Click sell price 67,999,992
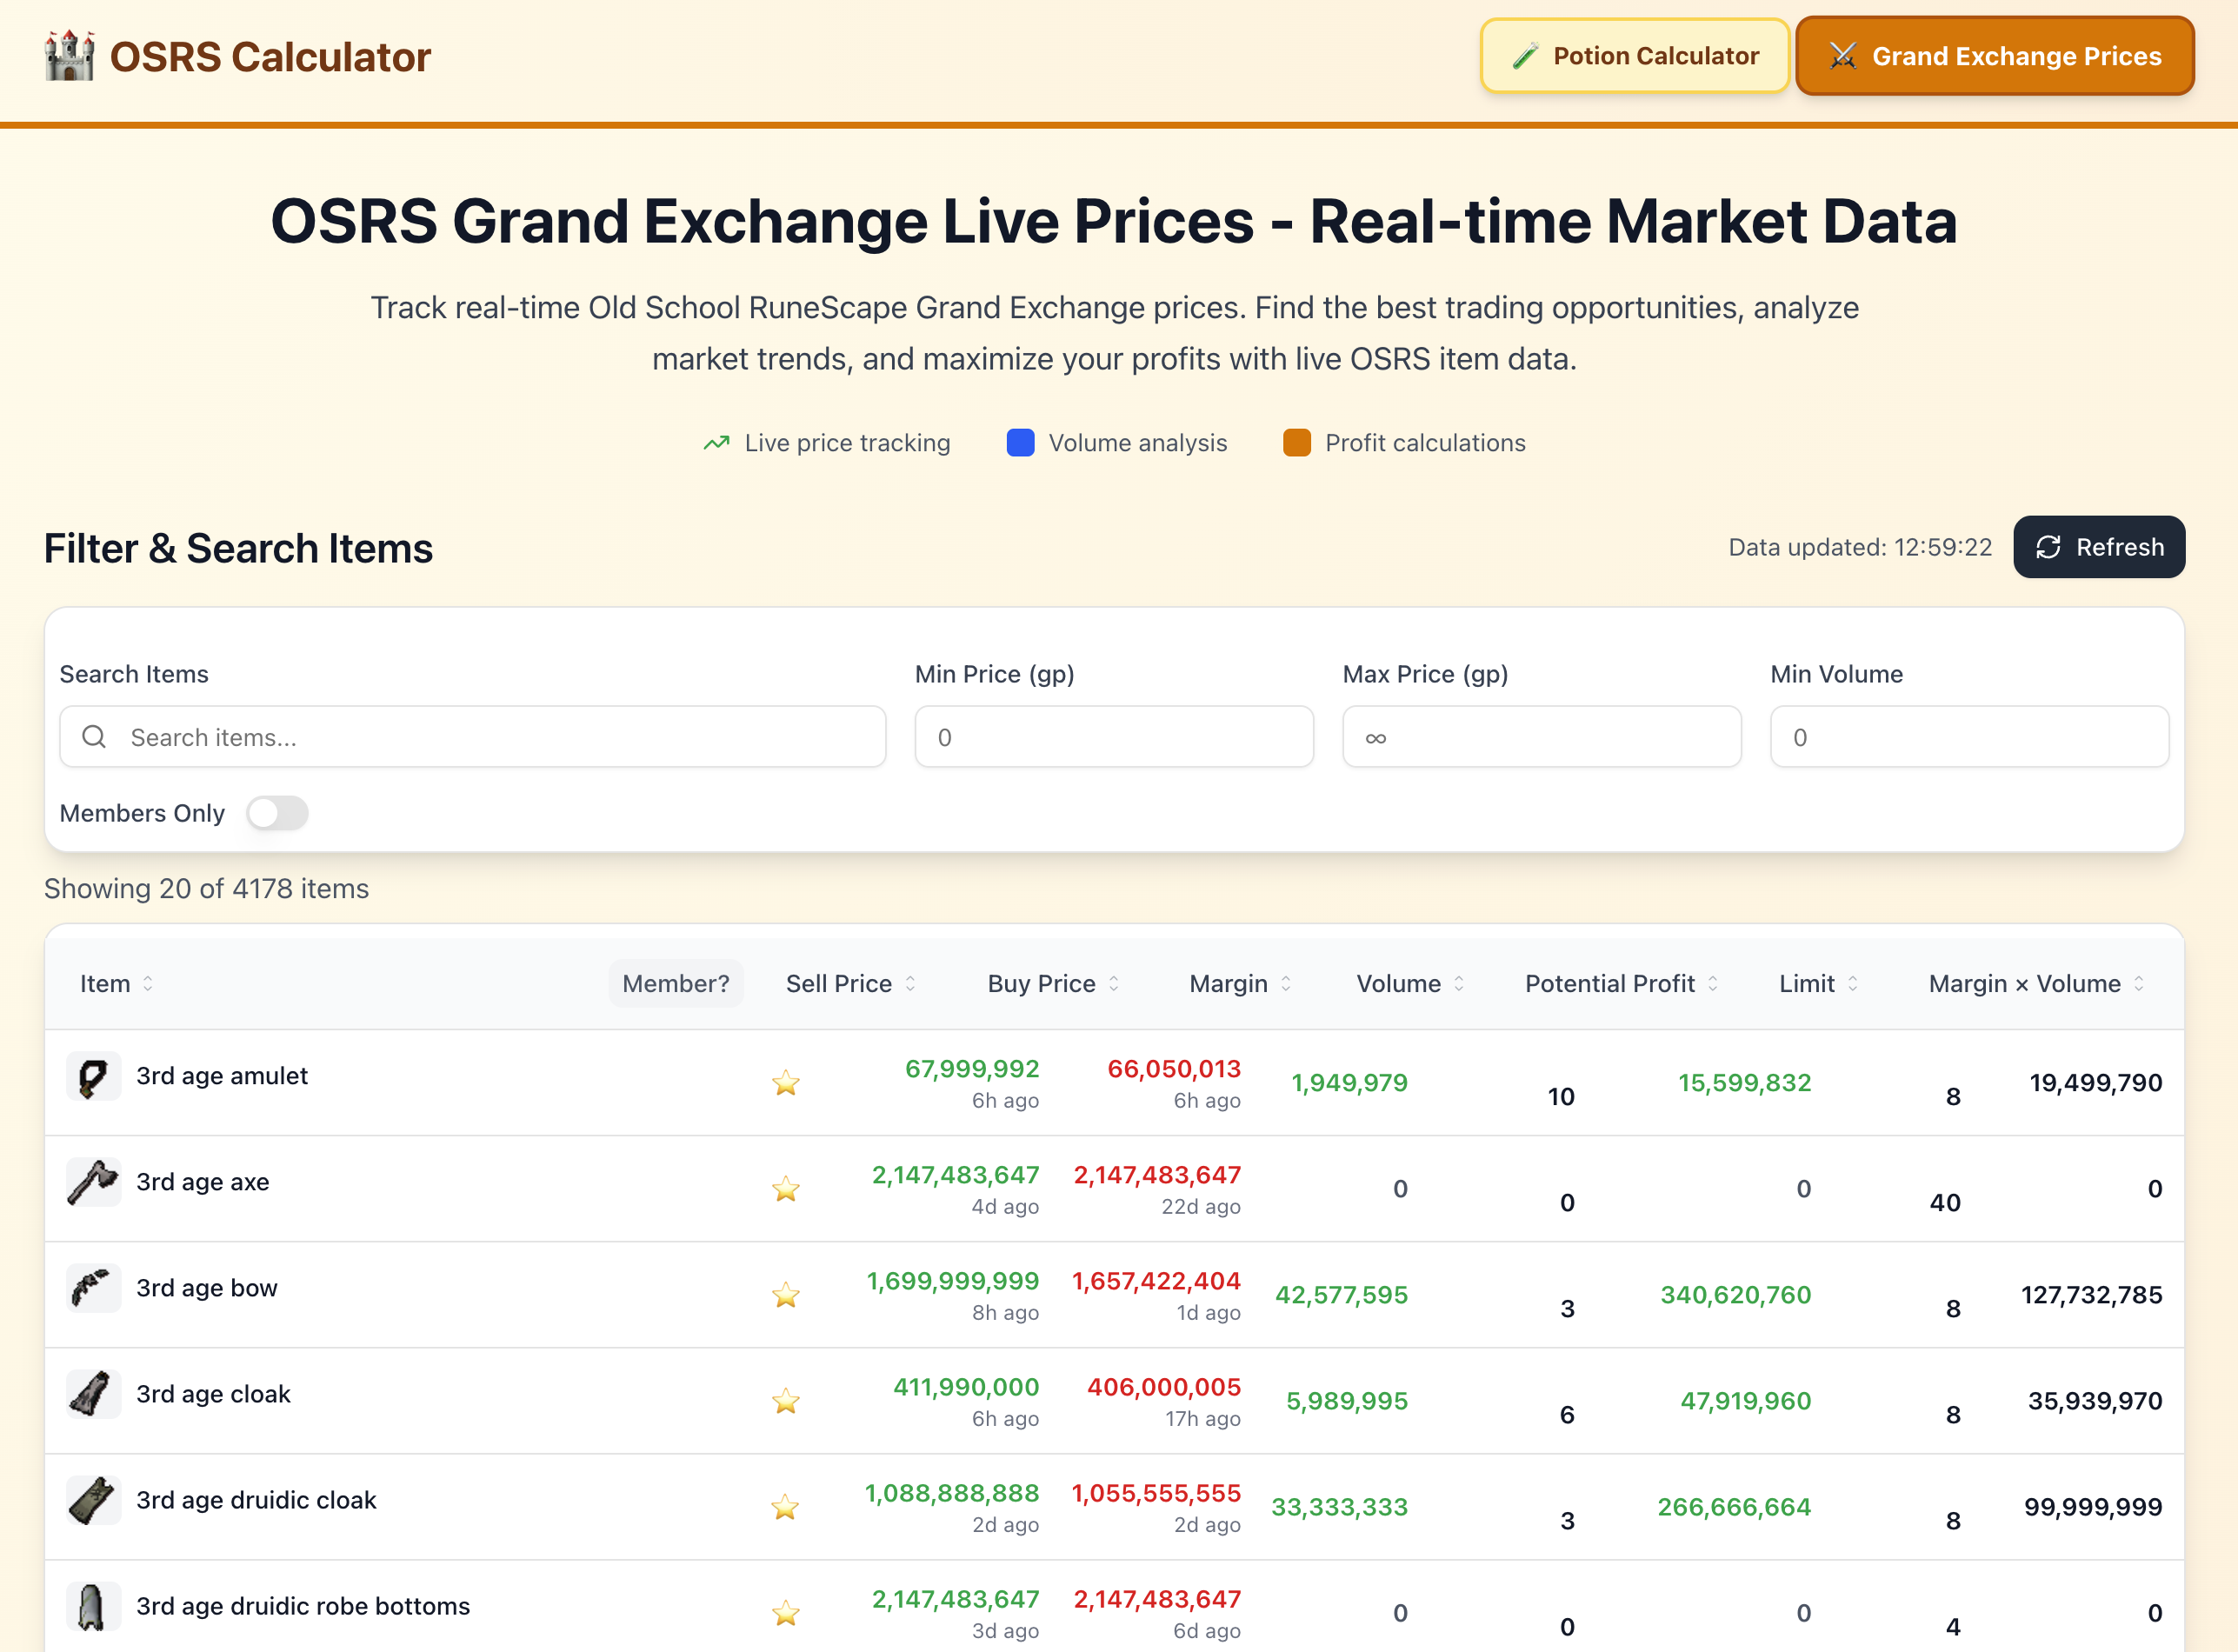Viewport: 2238px width, 1652px height. (x=972, y=1069)
